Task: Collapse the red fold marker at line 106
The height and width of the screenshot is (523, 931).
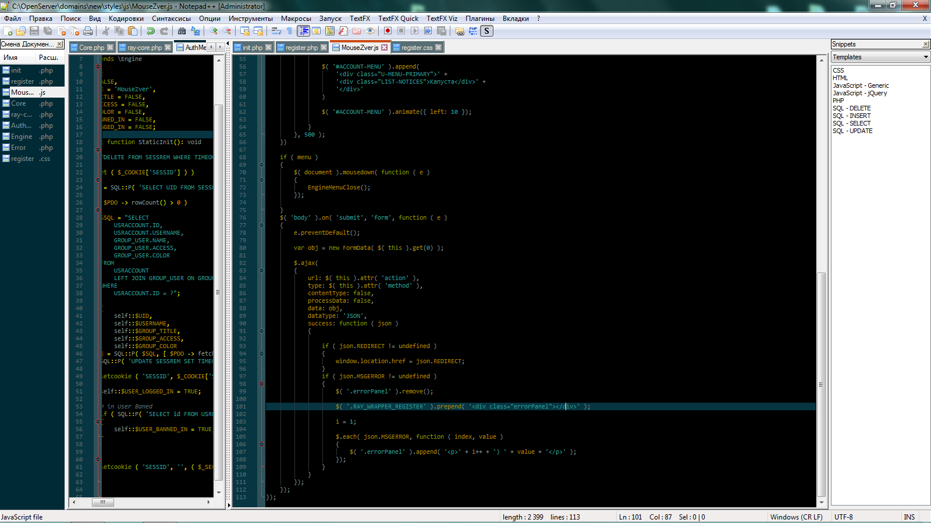Action: pyautogui.click(x=261, y=444)
